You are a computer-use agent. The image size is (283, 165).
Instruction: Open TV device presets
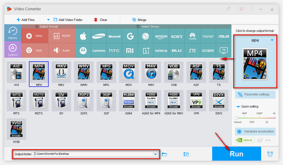[224, 51]
